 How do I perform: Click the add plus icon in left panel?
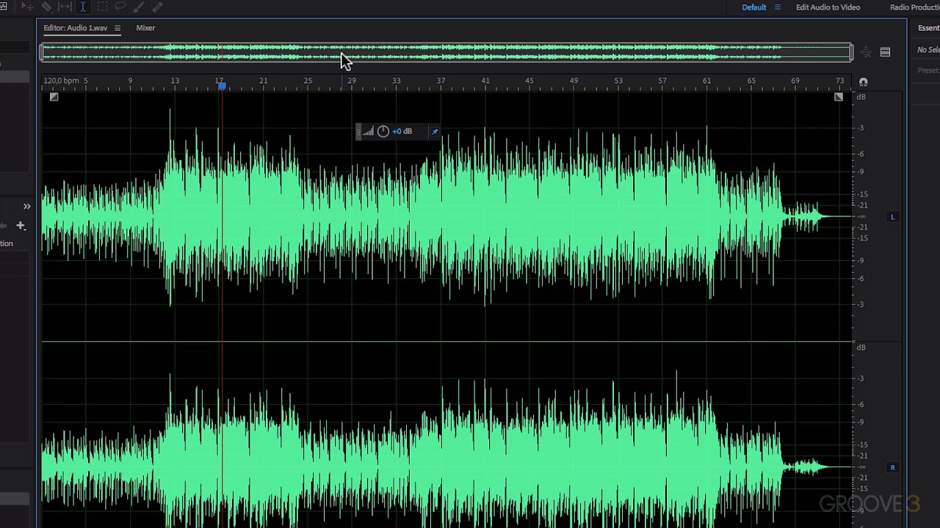21,226
